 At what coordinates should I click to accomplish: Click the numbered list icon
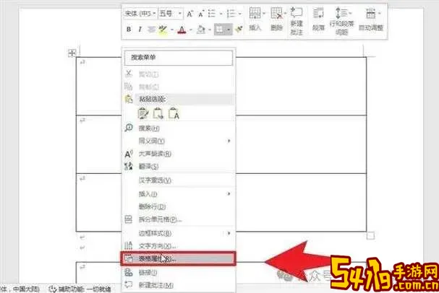(231, 14)
